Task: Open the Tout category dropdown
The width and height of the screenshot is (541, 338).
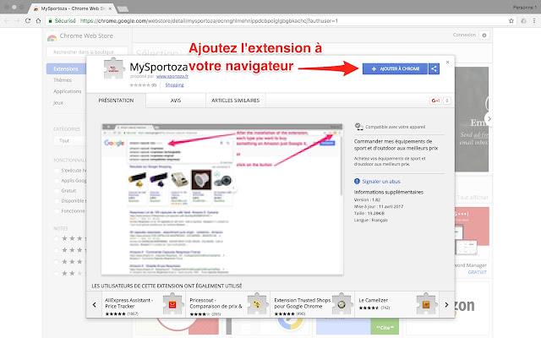Action: pos(69,141)
